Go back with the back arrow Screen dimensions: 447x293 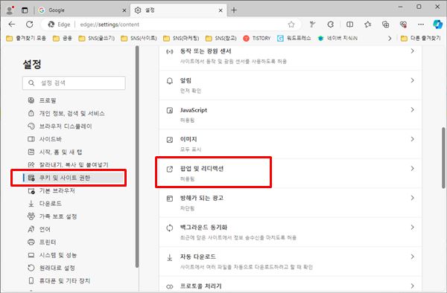(12, 25)
